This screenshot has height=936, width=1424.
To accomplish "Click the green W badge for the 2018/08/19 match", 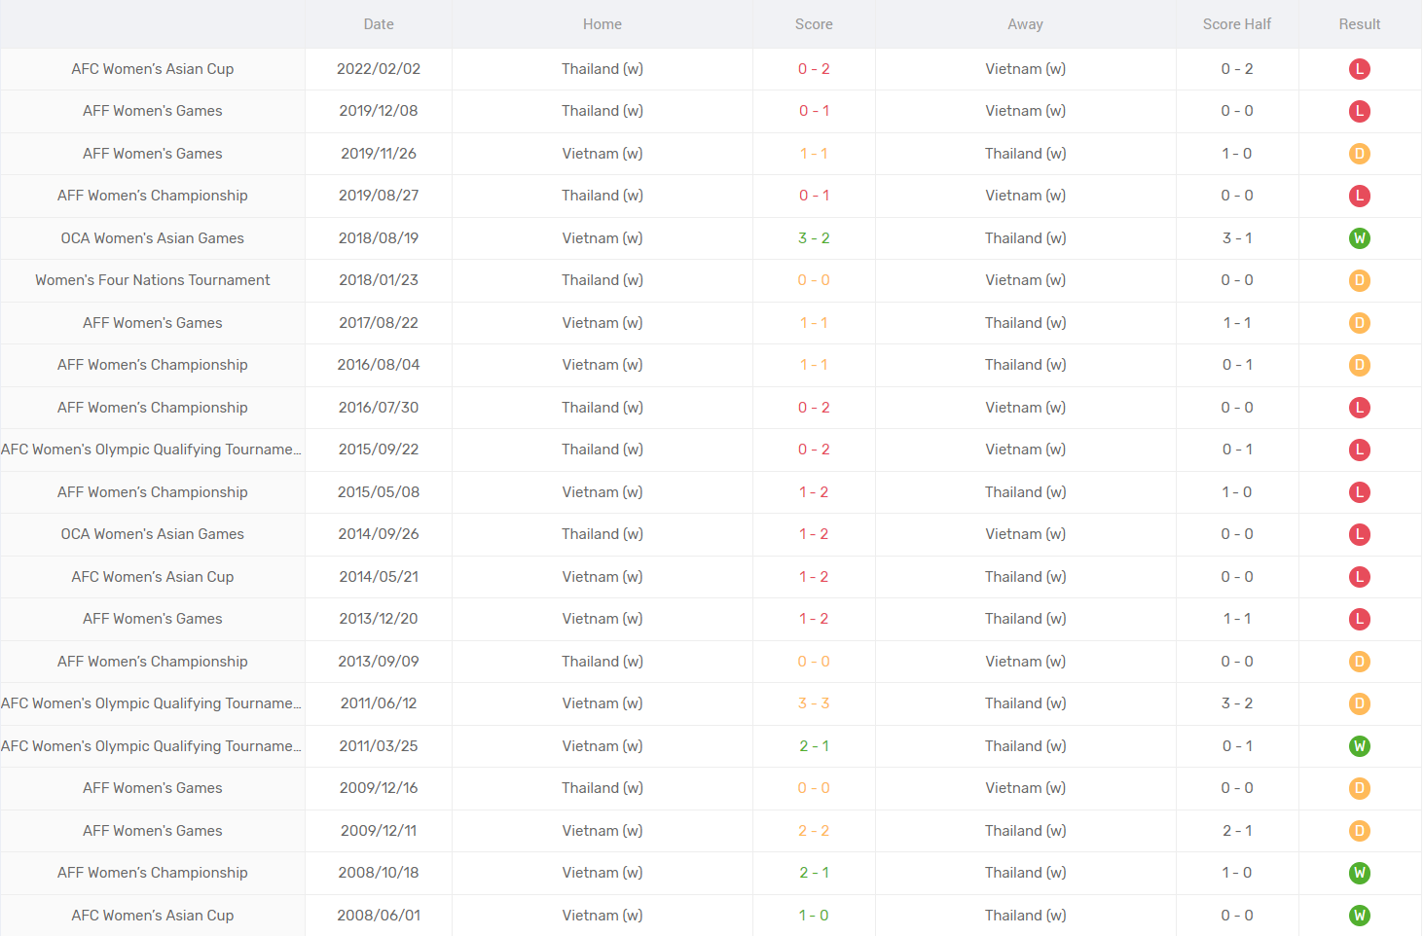I will point(1359,238).
